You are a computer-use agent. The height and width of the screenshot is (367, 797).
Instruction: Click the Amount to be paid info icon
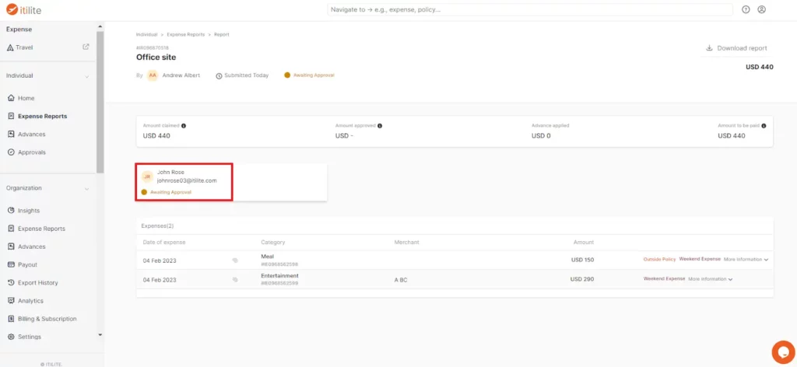click(x=764, y=125)
